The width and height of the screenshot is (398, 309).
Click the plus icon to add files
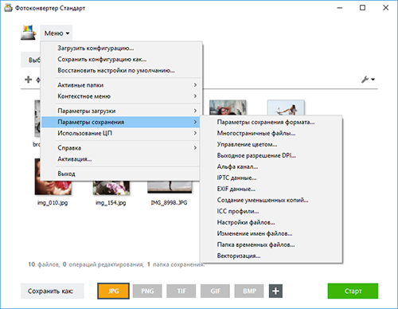point(28,80)
